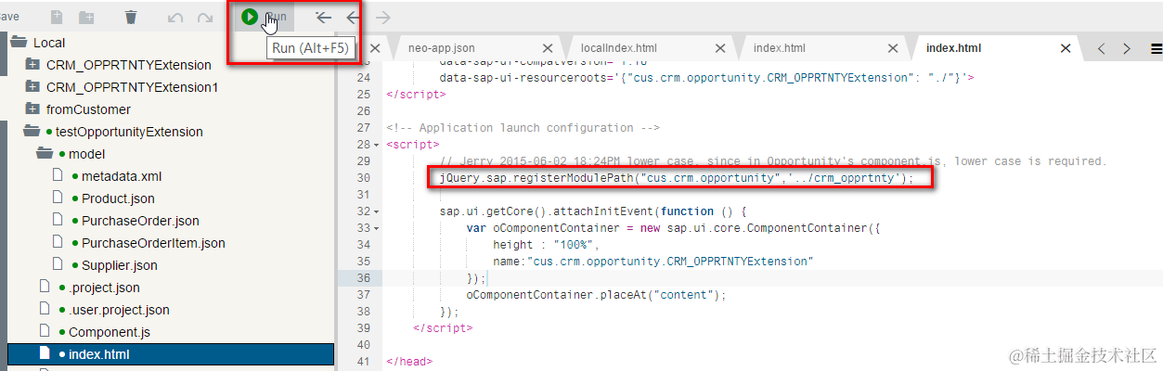The height and width of the screenshot is (371, 1163).
Task: Switch to the inactive index.html tab
Action: (x=779, y=48)
